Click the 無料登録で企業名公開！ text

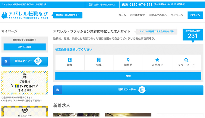click(24, 40)
